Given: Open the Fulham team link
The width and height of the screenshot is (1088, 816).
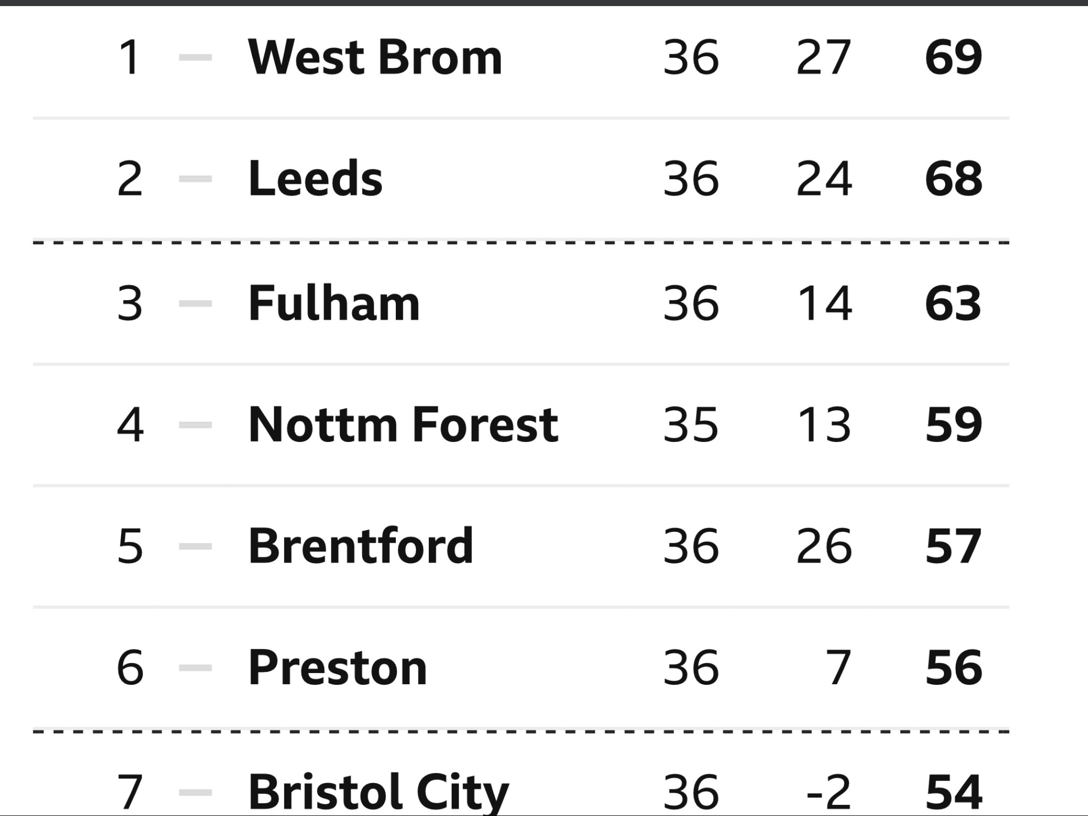Looking at the screenshot, I should [x=334, y=303].
